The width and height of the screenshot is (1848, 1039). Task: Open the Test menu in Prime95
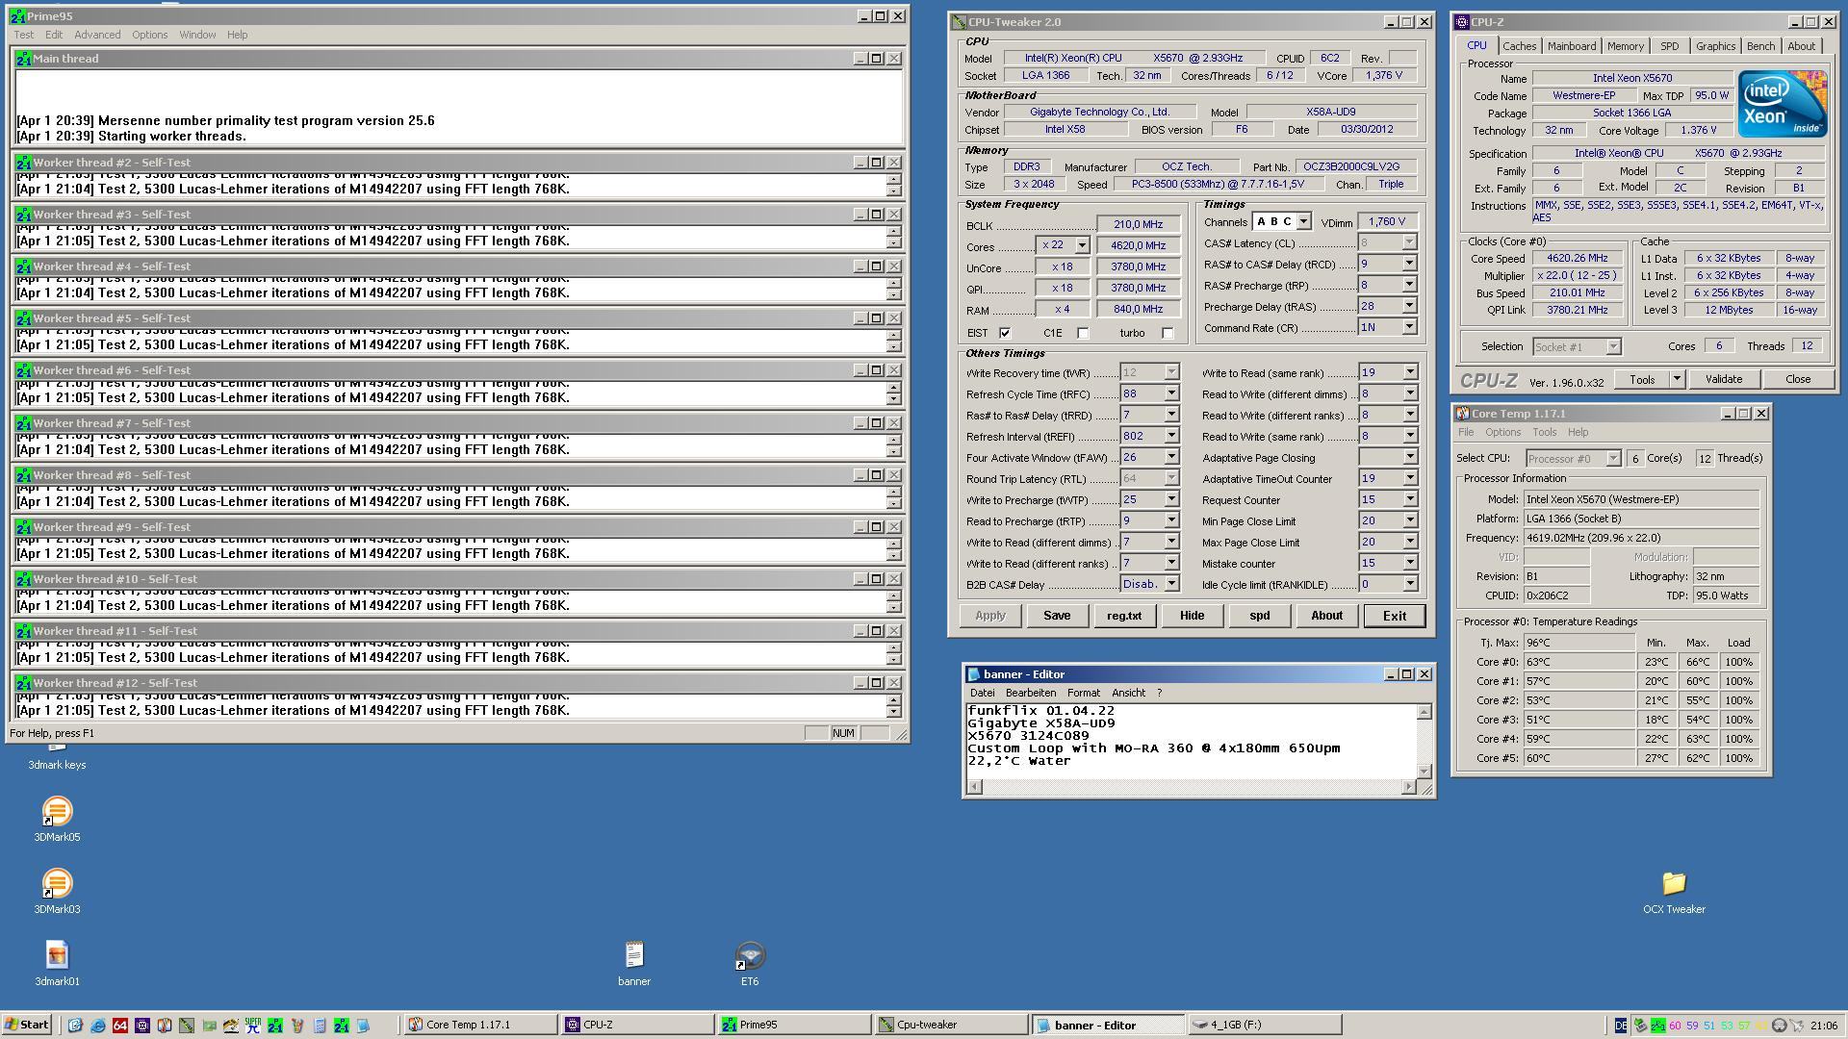pos(24,35)
